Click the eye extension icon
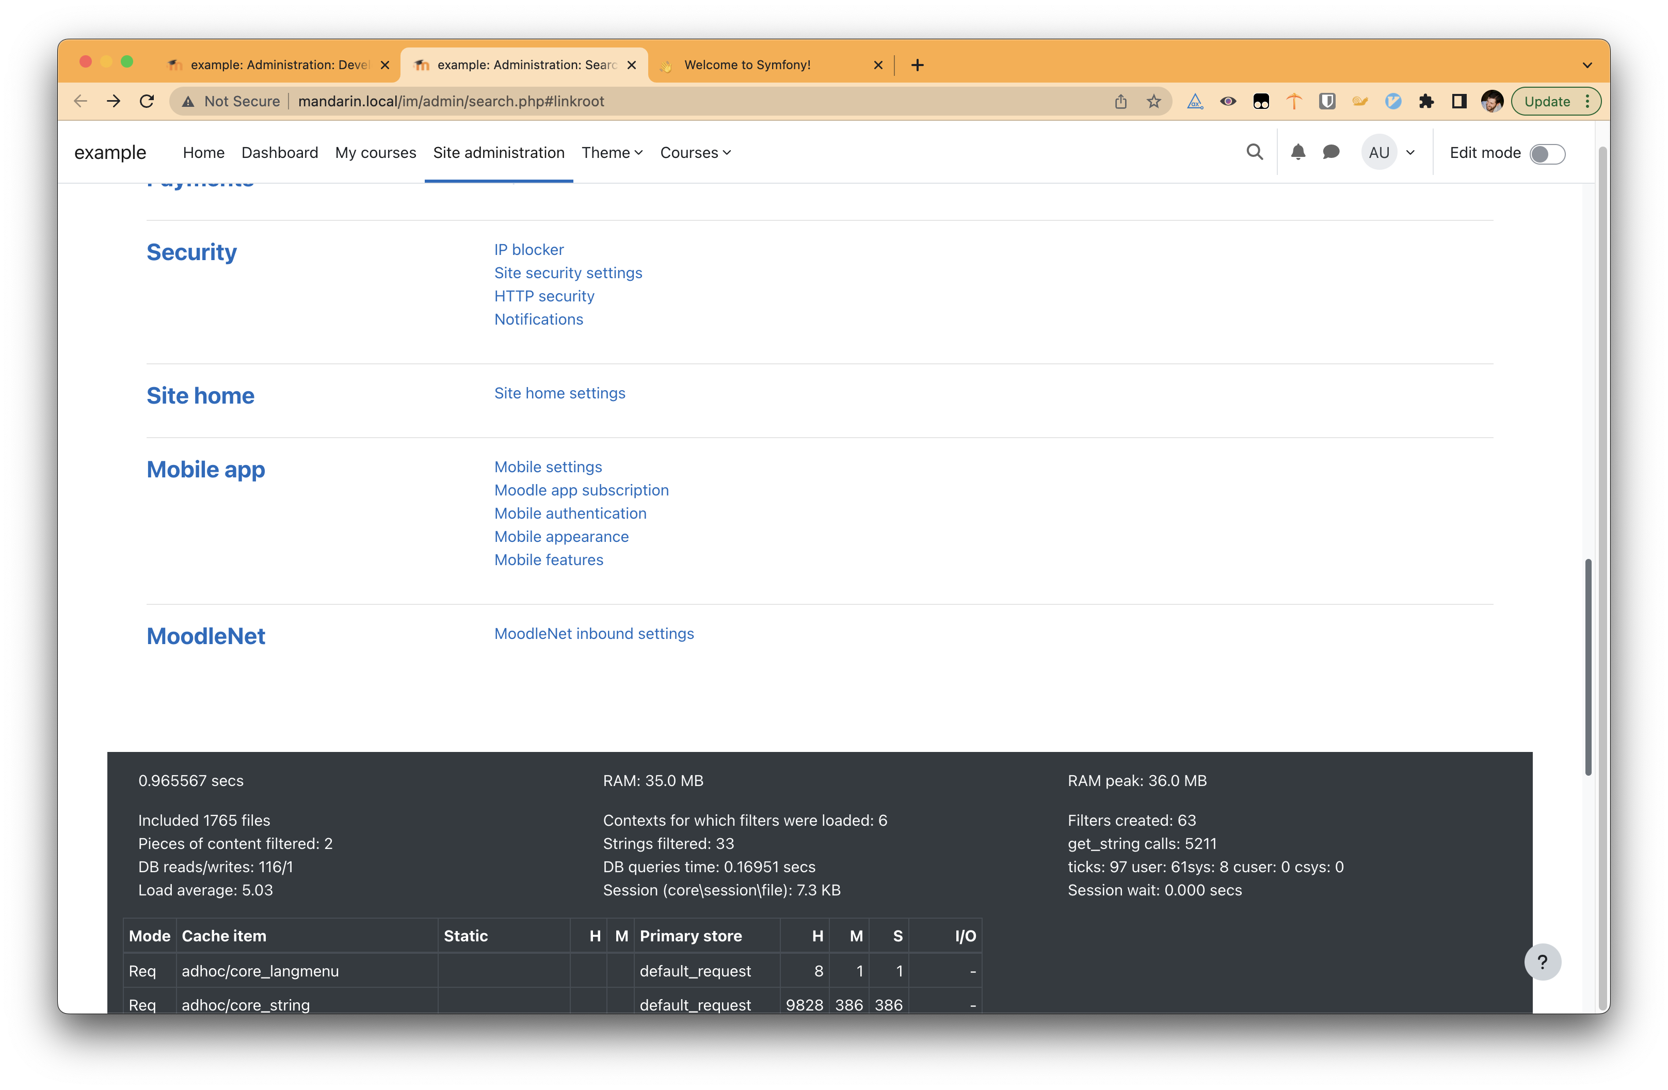This screenshot has width=1668, height=1090. [1228, 102]
